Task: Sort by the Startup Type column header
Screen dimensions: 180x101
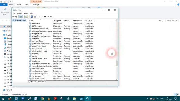Action: point(78,20)
